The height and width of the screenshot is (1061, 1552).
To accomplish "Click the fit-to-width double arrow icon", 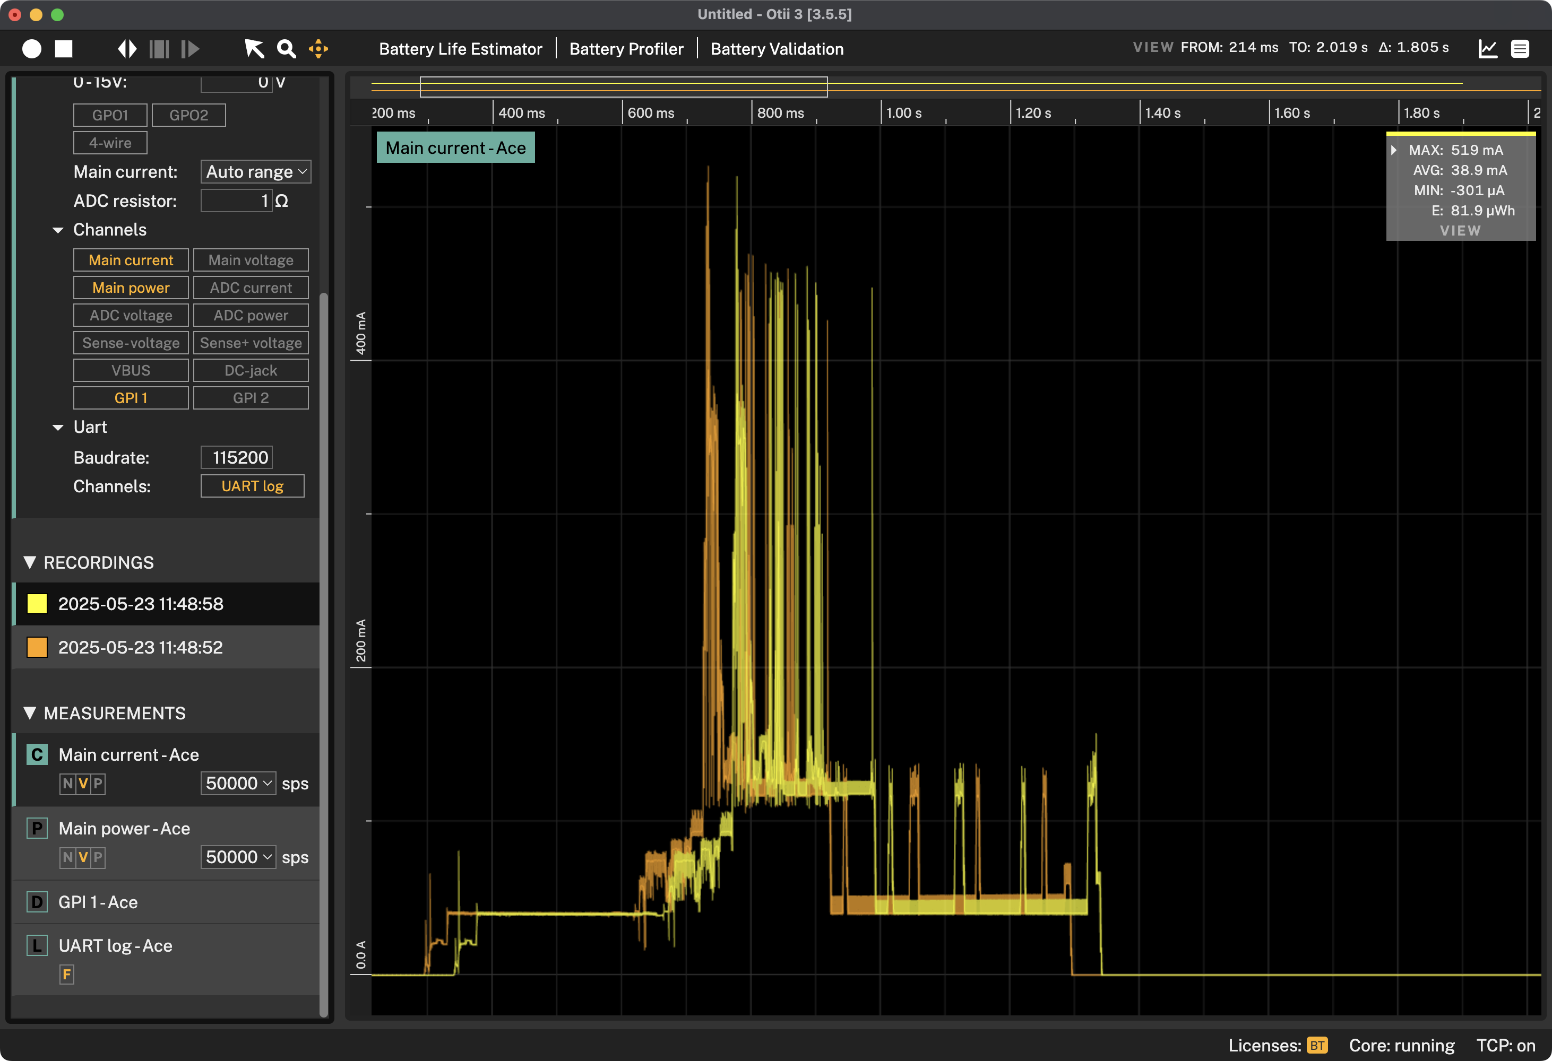I will [x=127, y=49].
